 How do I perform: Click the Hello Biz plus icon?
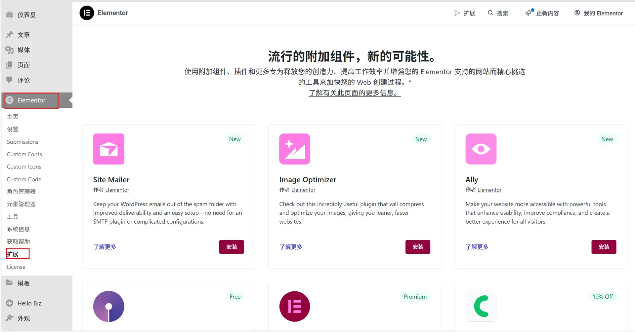10,303
